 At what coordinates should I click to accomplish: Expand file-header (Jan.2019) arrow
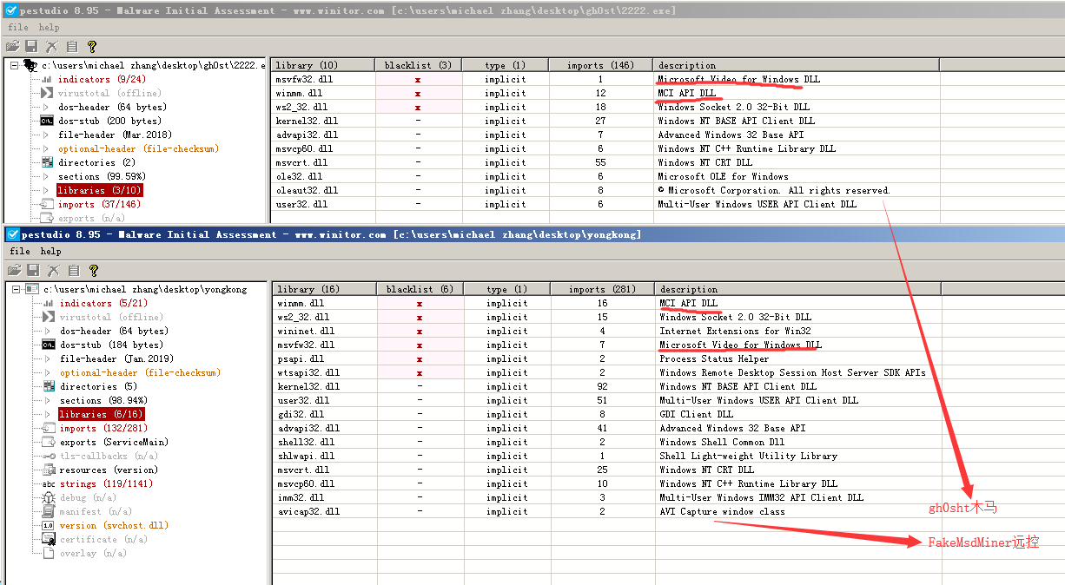point(48,358)
